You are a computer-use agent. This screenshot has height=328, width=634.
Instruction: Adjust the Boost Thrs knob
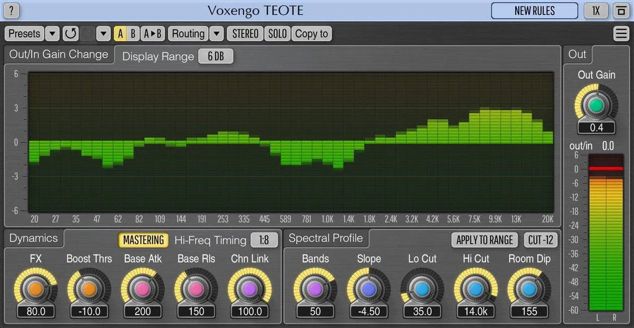pos(89,290)
